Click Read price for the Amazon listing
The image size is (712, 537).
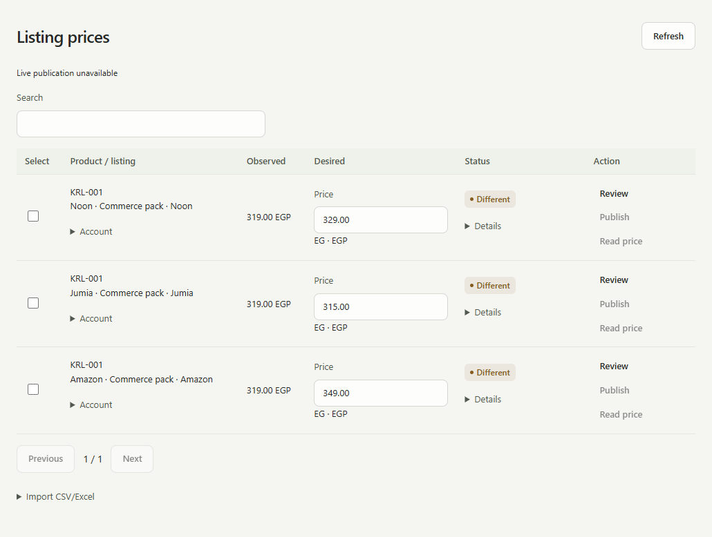[x=621, y=414]
